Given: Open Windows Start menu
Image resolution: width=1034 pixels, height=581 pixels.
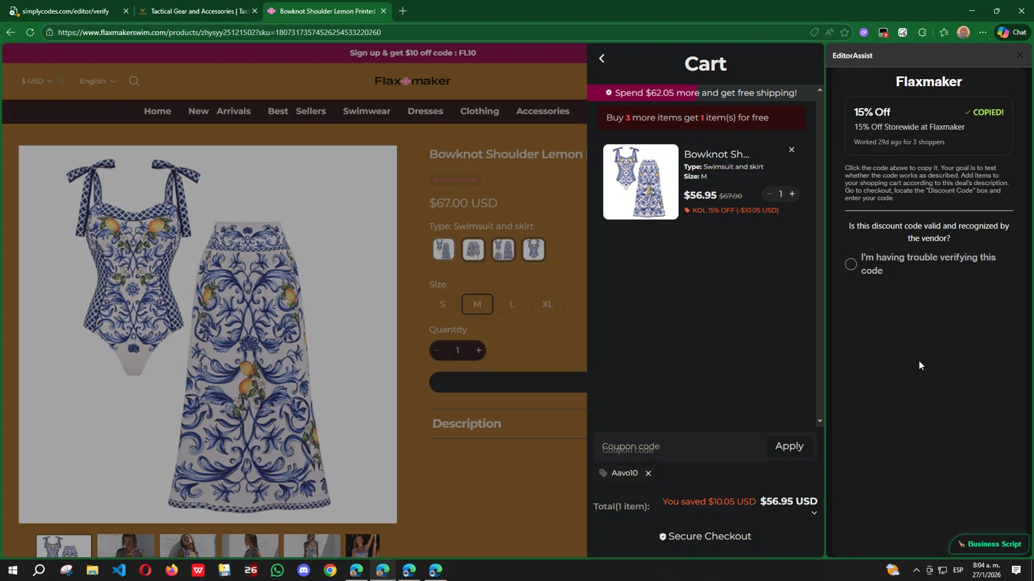Looking at the screenshot, I should pos(12,570).
